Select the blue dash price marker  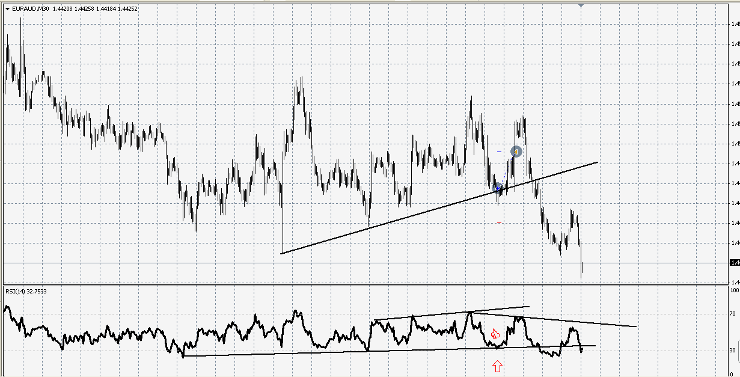[x=499, y=152]
